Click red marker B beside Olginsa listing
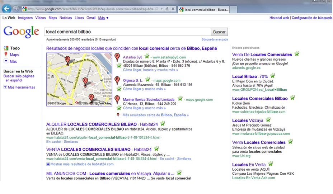Image resolution: width=333 pixels, height=194 pixels. tap(117, 81)
